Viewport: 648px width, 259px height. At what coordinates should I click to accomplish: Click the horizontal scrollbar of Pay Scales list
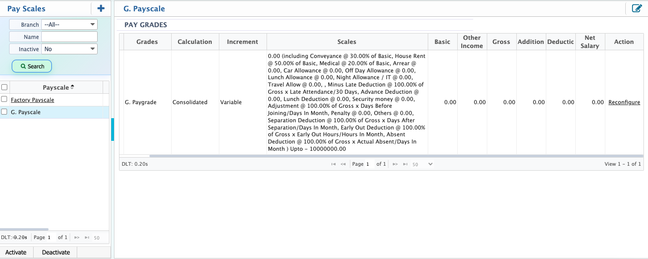click(x=24, y=230)
